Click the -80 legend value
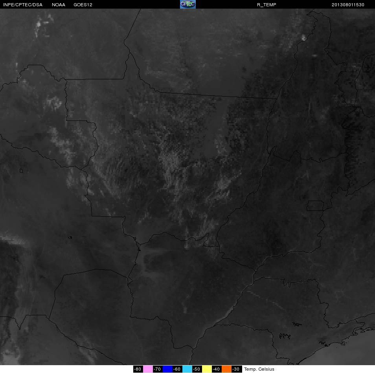This screenshot has width=375, height=373. pos(137,369)
